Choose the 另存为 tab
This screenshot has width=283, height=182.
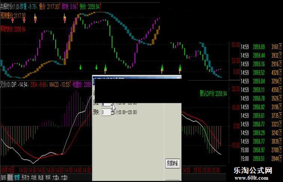point(25,178)
